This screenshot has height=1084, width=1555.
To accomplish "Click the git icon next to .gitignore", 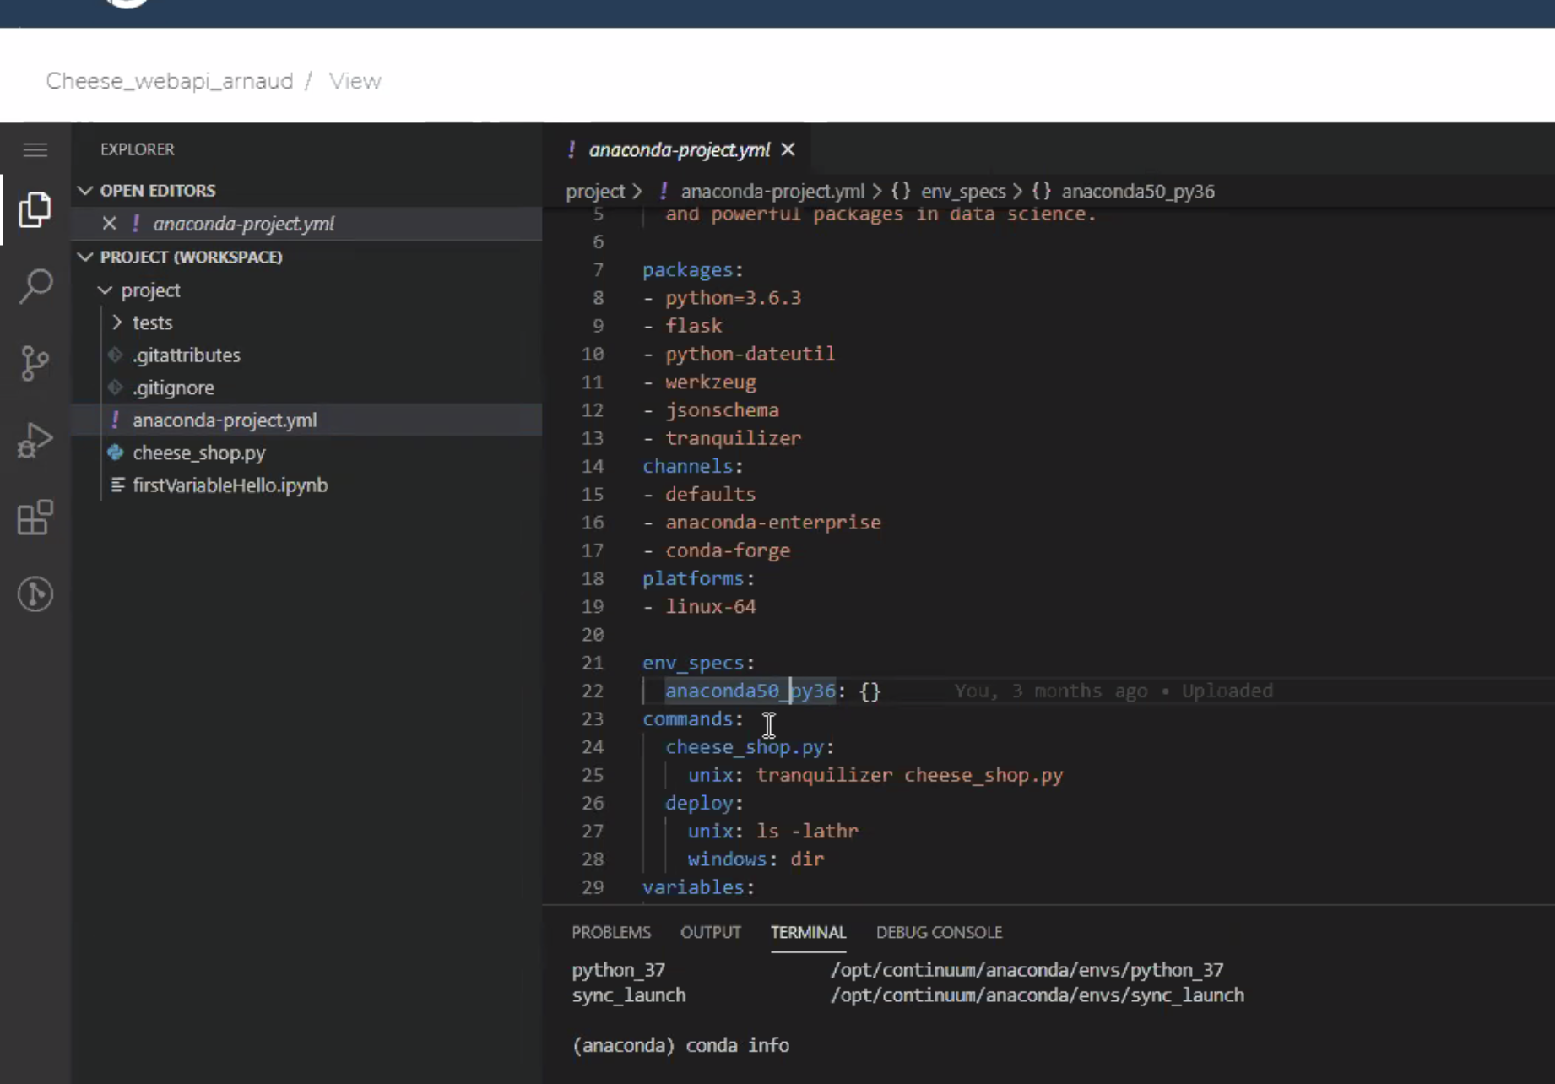I will click(x=116, y=388).
